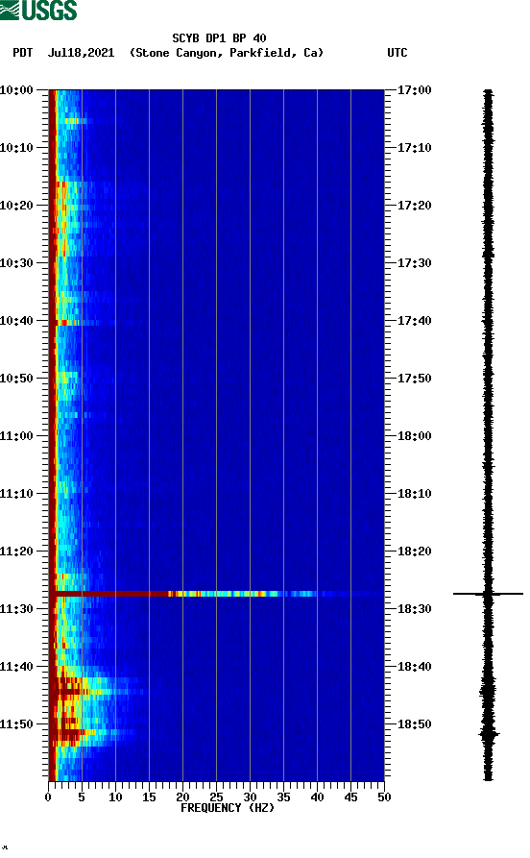Click the 11:40 PDT time label
The image size is (530, 858).
point(16,667)
